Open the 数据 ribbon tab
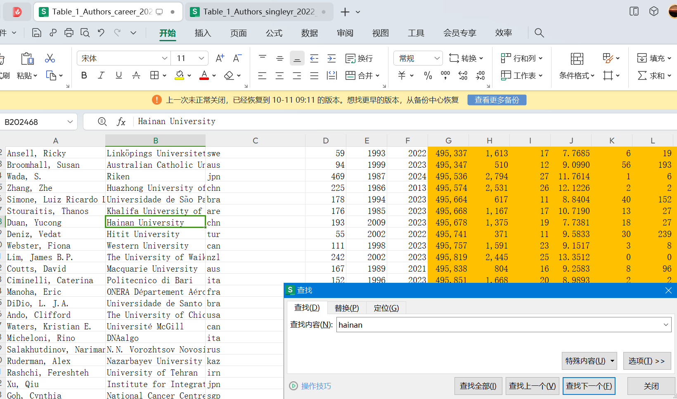Image resolution: width=677 pixels, height=399 pixels. point(309,33)
